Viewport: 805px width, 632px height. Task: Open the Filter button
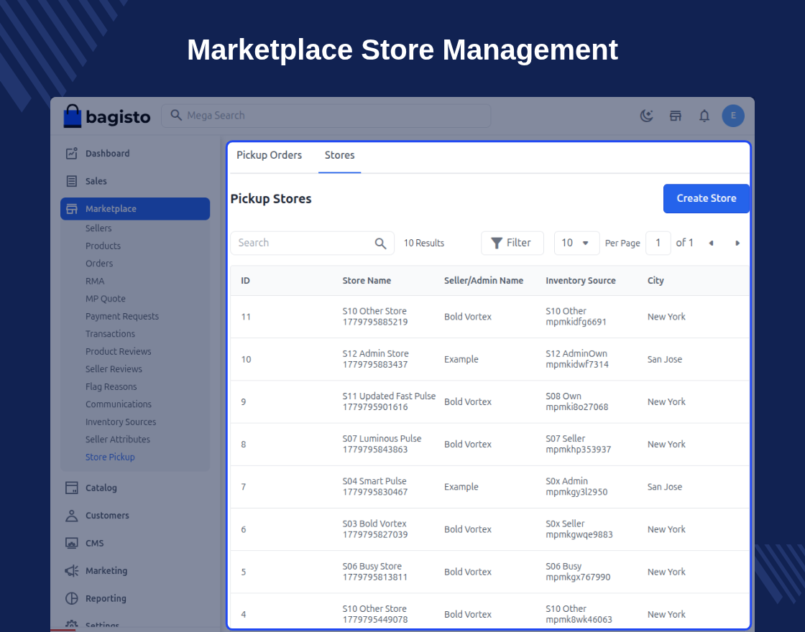point(512,243)
